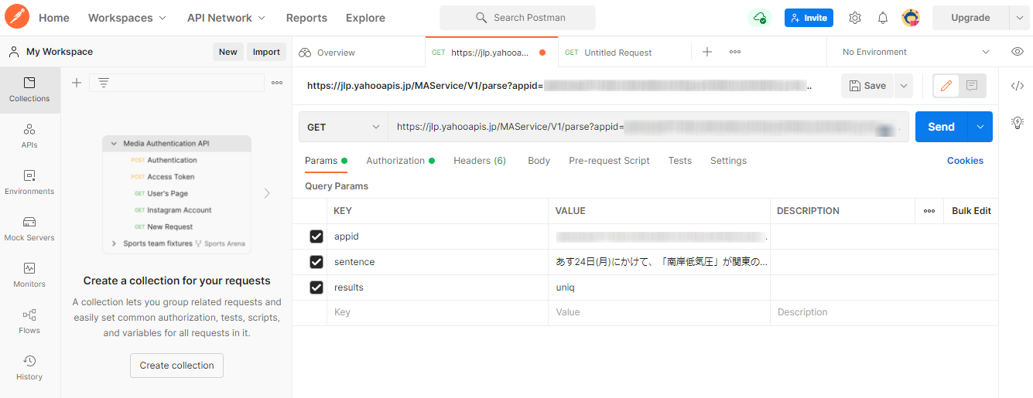1033x398 pixels.
Task: Click the next arrow on the collection illustration
Action: (267, 193)
